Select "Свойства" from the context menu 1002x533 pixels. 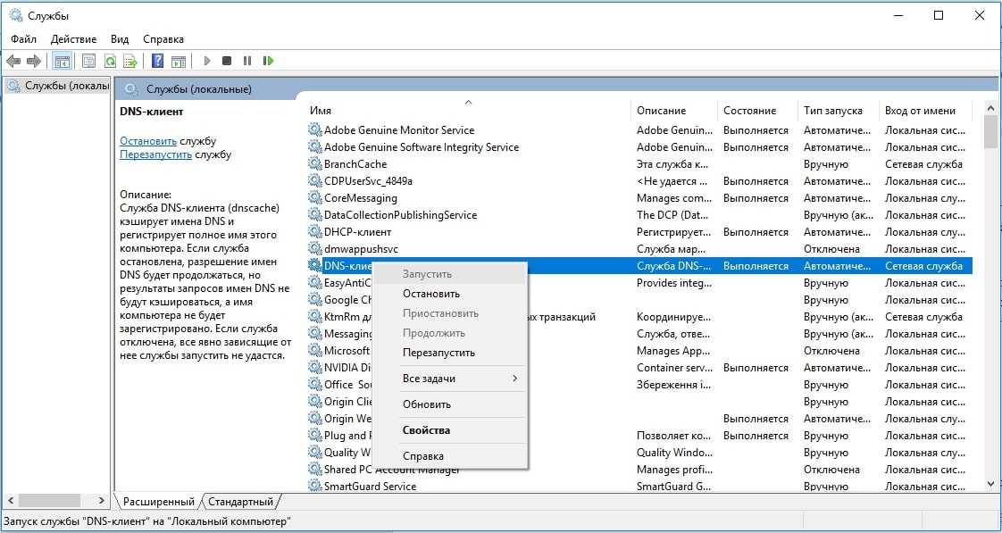(x=426, y=430)
